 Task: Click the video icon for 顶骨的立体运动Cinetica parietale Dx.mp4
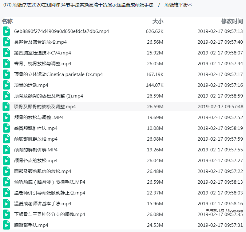pyautogui.click(x=6, y=74)
